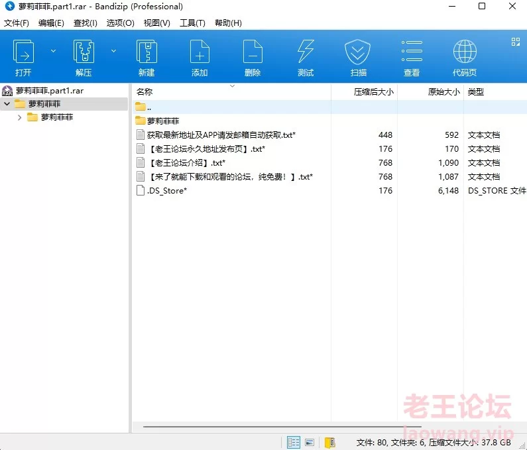Click DS_STORE 文件 type cell

tap(497, 191)
